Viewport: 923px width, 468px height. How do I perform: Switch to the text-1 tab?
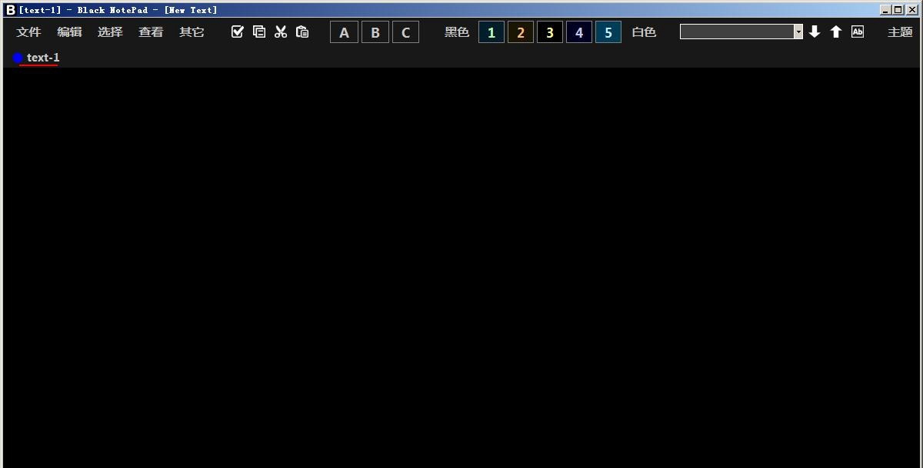coord(43,58)
